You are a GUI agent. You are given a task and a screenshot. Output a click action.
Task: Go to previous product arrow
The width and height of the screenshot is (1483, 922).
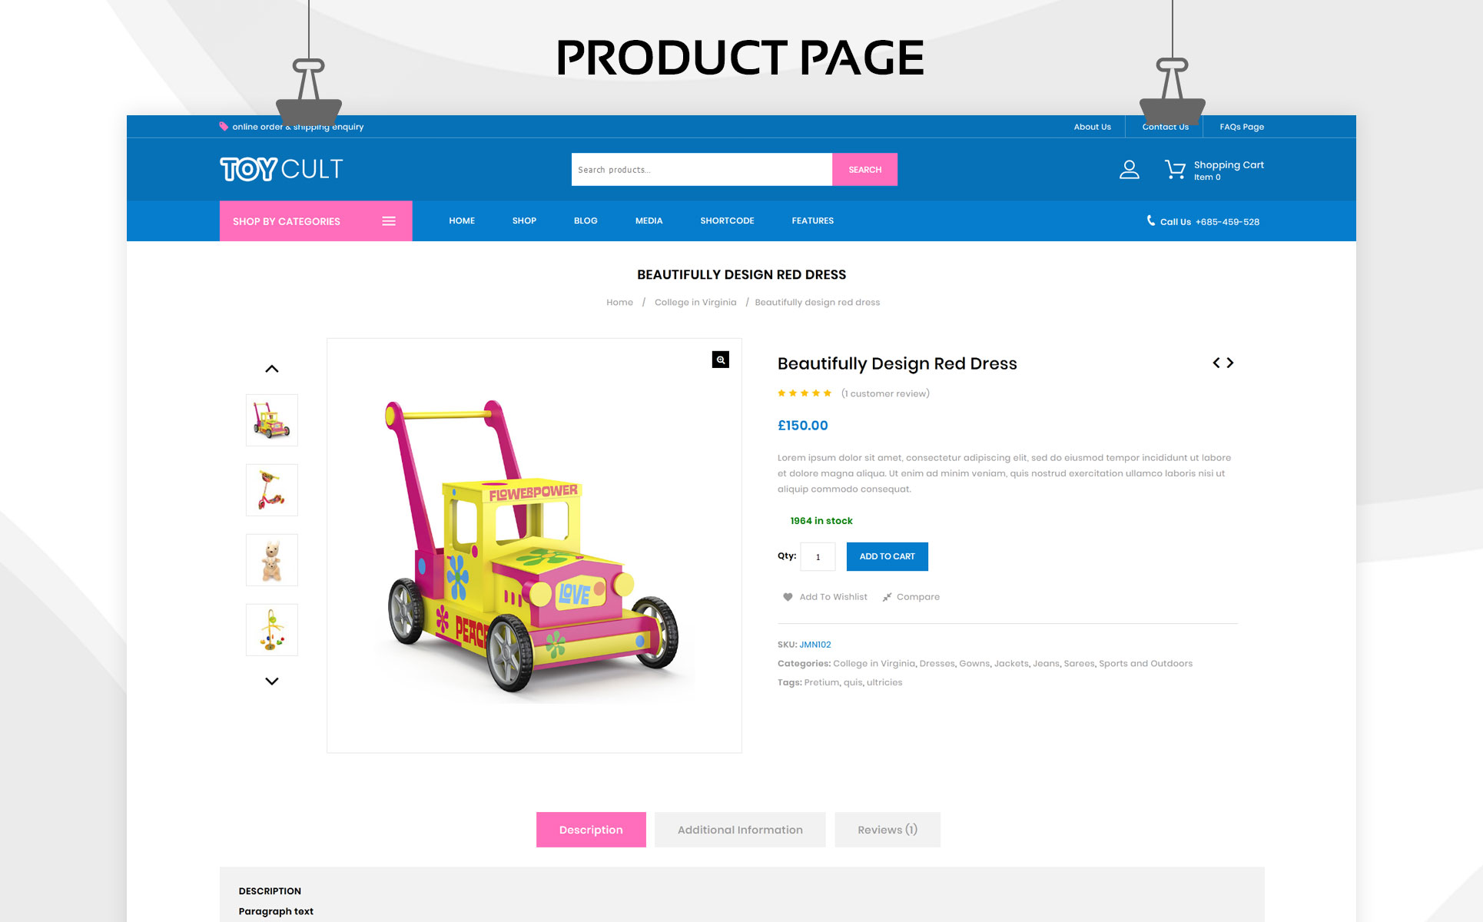[x=1216, y=363]
